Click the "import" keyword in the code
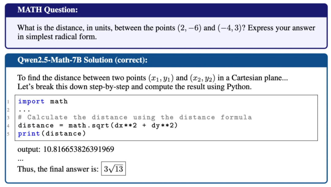Viewport: 331px width, 187px height. [x=31, y=101]
